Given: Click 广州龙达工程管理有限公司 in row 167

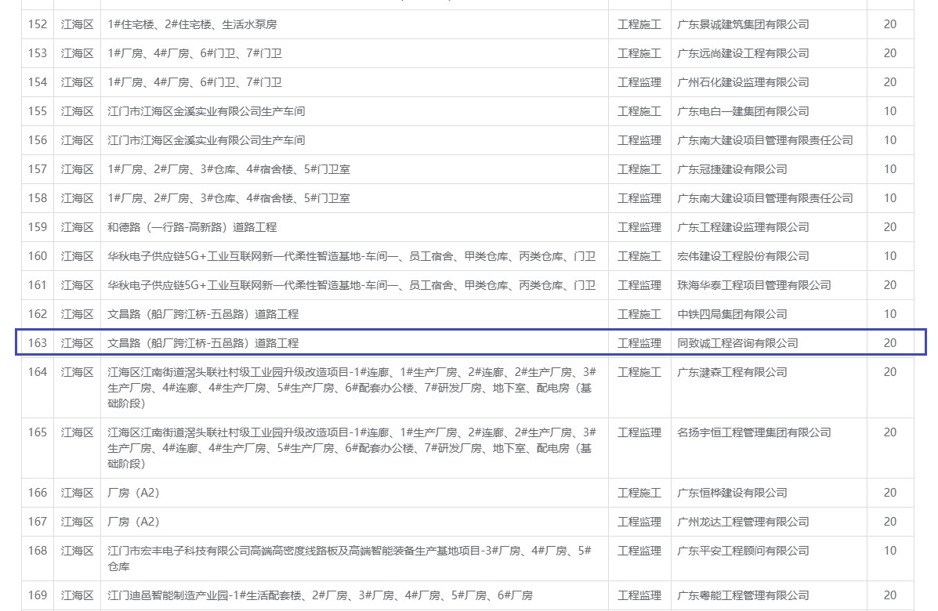Looking at the screenshot, I should click(743, 522).
